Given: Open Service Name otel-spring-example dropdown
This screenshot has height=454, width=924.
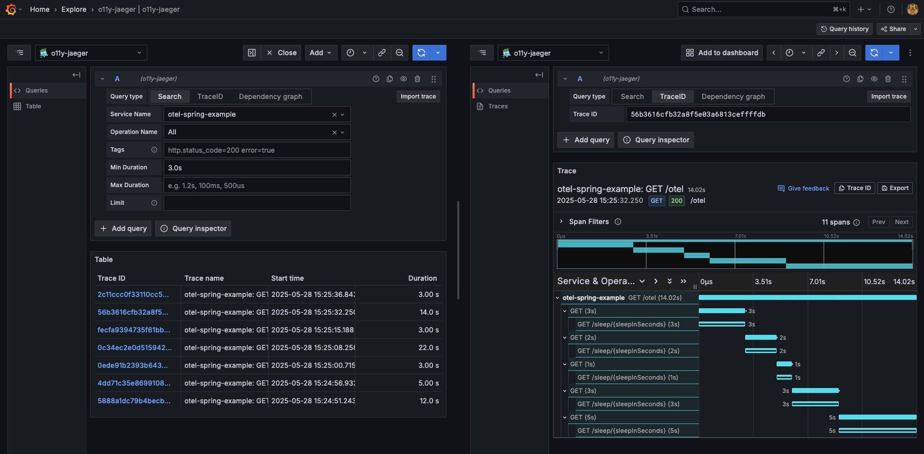Looking at the screenshot, I should point(257,114).
